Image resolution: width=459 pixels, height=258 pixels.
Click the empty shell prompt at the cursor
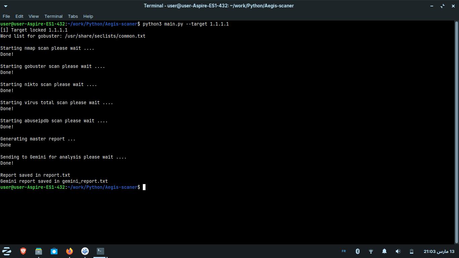(144, 187)
